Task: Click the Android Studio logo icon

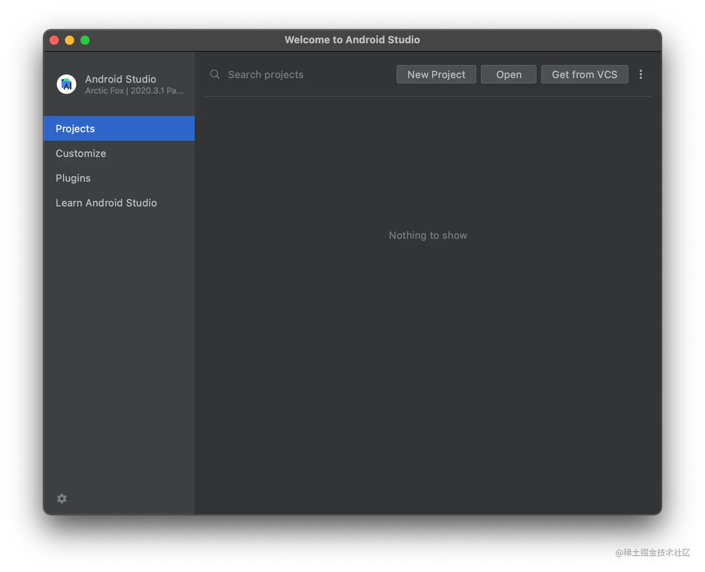Action: pyautogui.click(x=66, y=84)
